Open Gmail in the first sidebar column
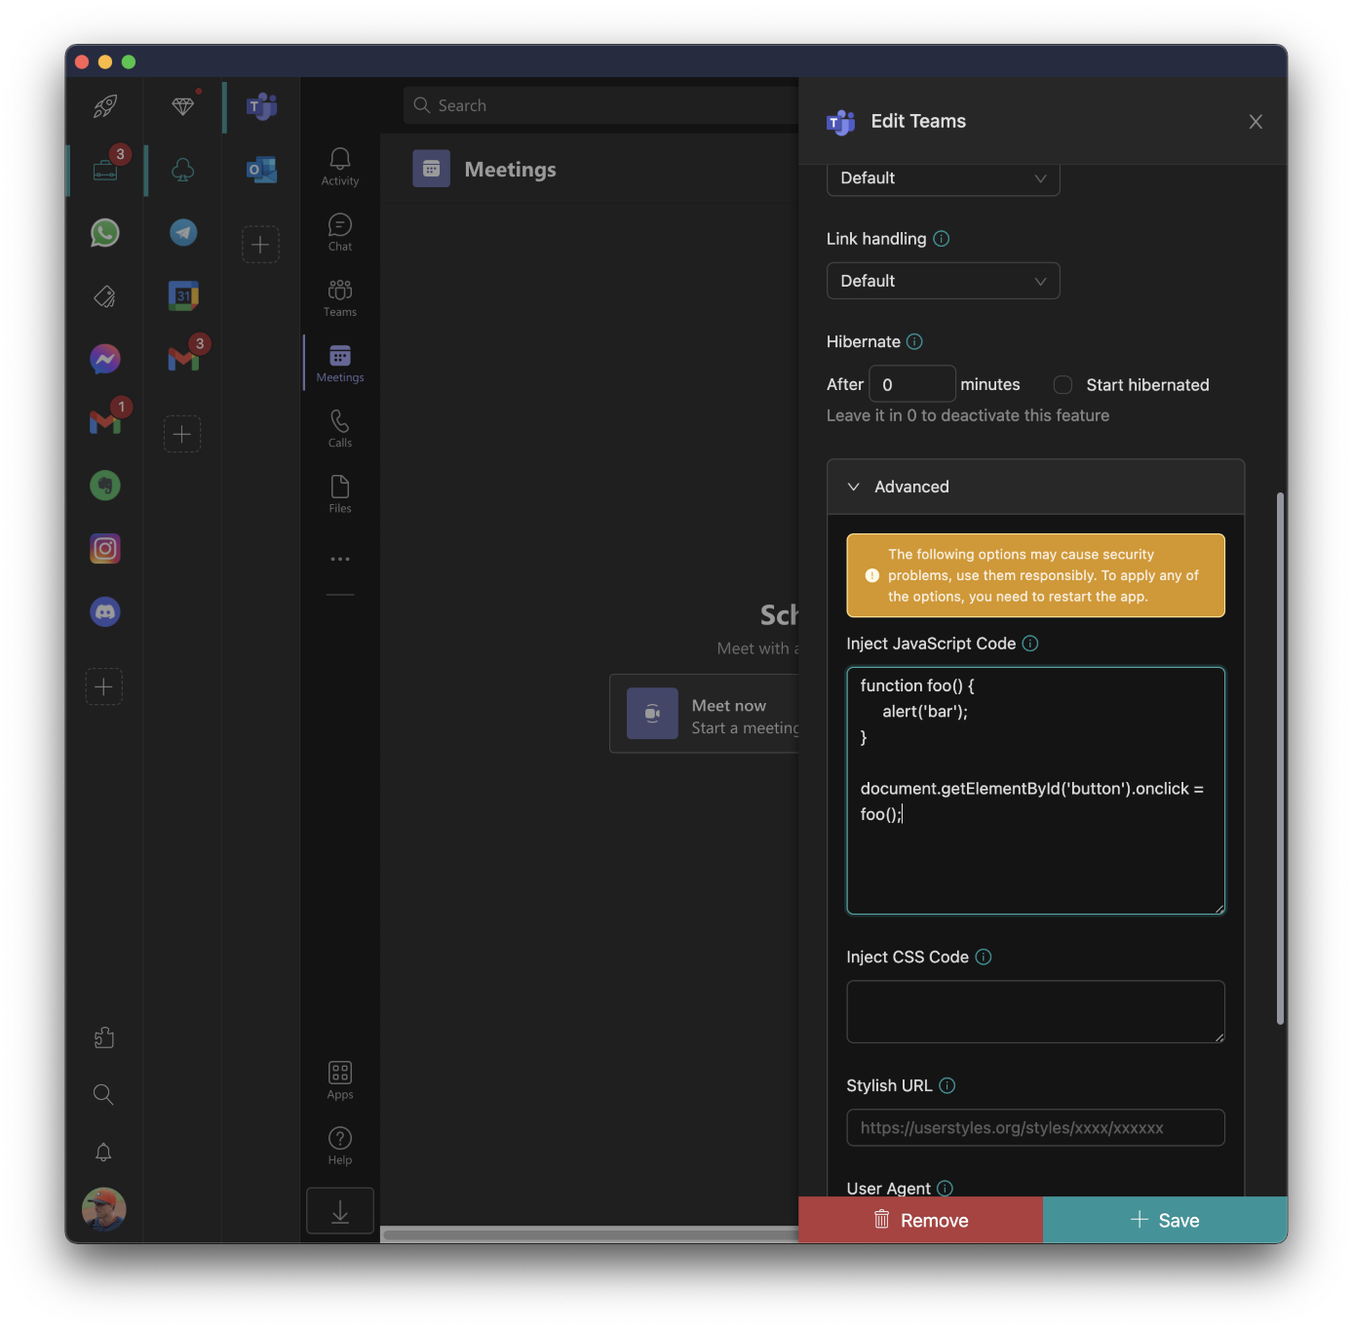 (x=105, y=422)
